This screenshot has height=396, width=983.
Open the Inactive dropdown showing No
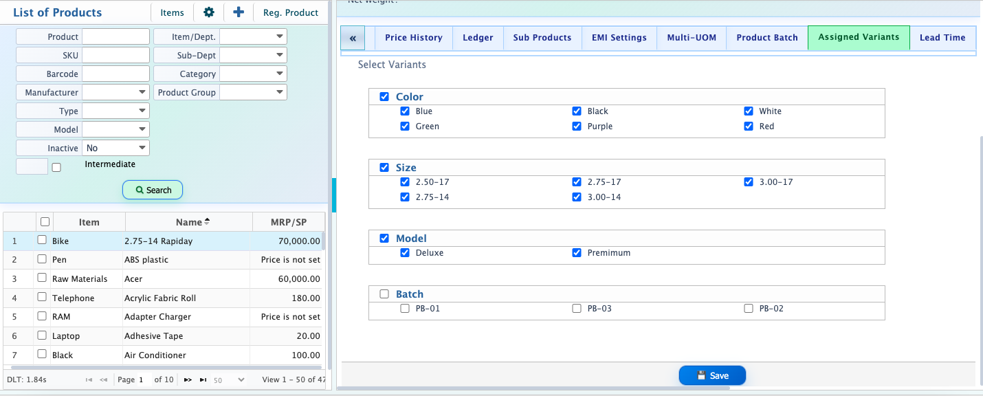pyautogui.click(x=115, y=148)
